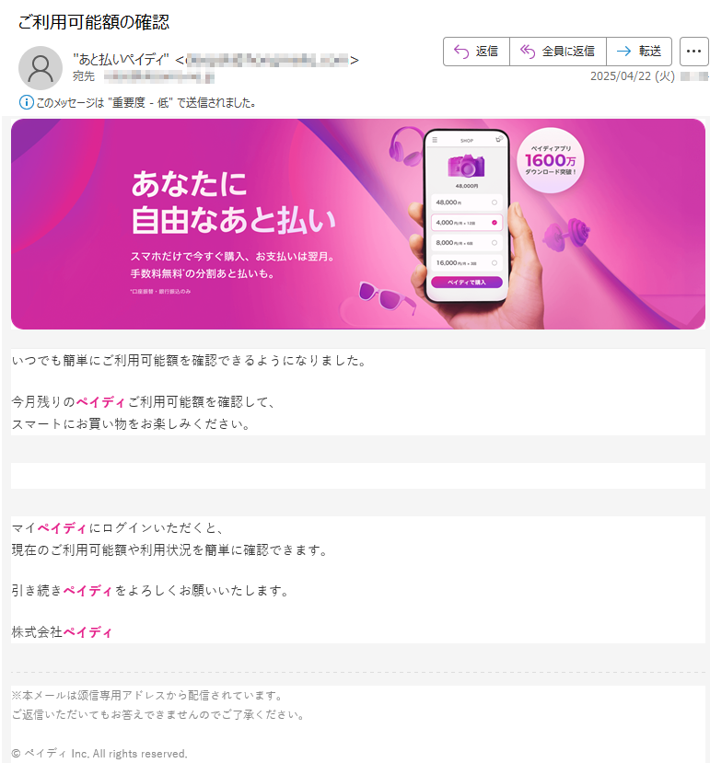Click the camera product image in phone
Viewport: 710px width, 763px height.
tap(466, 167)
